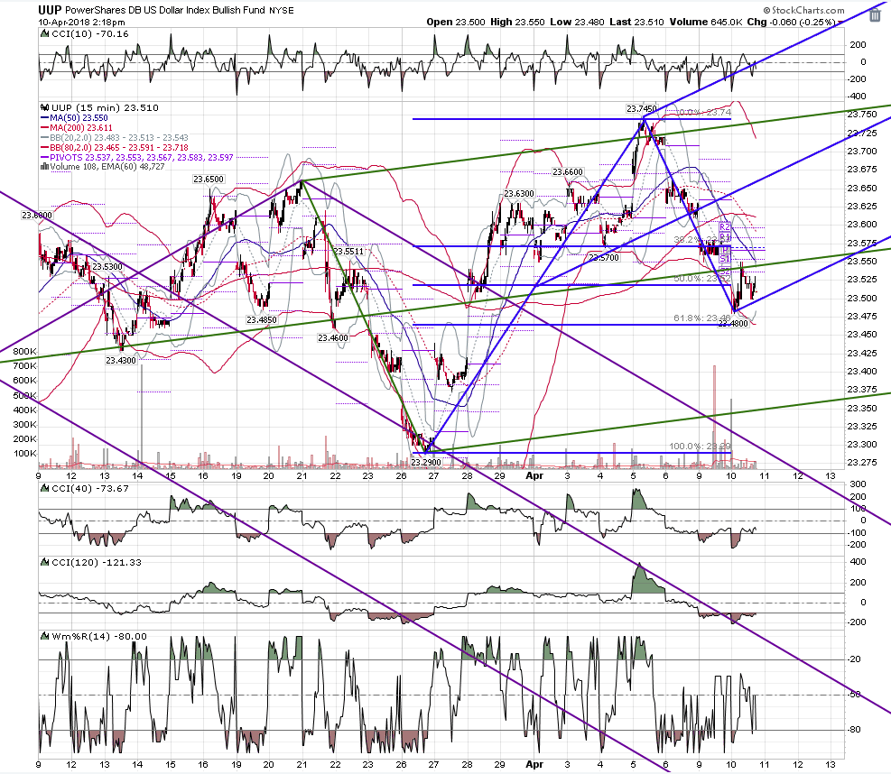Click the chart date '10-Apr-2018 2:18pm'
The height and width of the screenshot is (774, 891).
coord(82,23)
